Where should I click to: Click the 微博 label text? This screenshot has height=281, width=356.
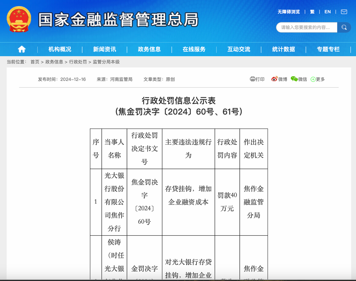(283, 79)
